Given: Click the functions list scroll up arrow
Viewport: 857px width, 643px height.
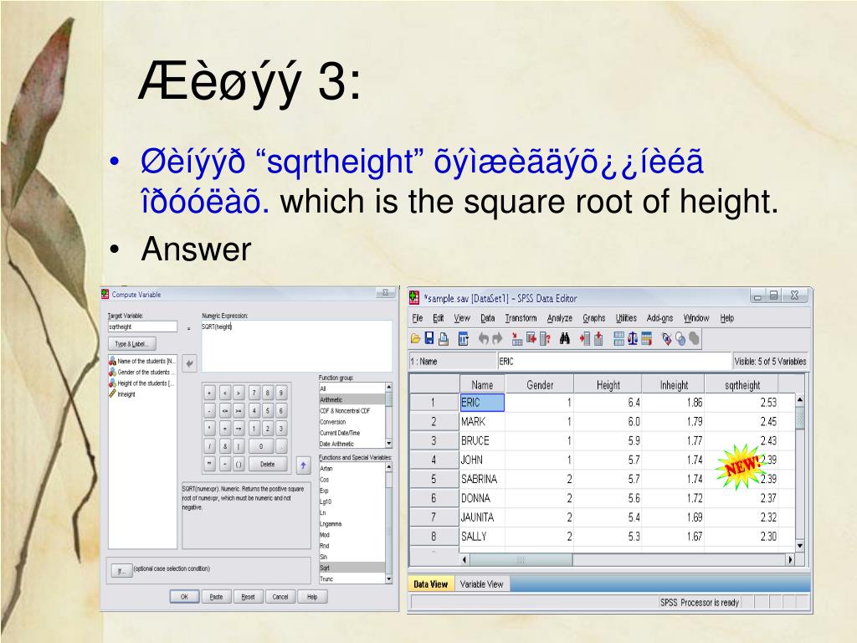Looking at the screenshot, I should (389, 467).
